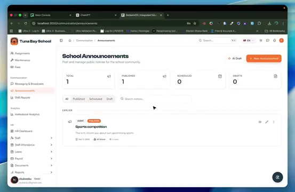Open the user avatar in header
Screen dimensions: 295x192
282,41
